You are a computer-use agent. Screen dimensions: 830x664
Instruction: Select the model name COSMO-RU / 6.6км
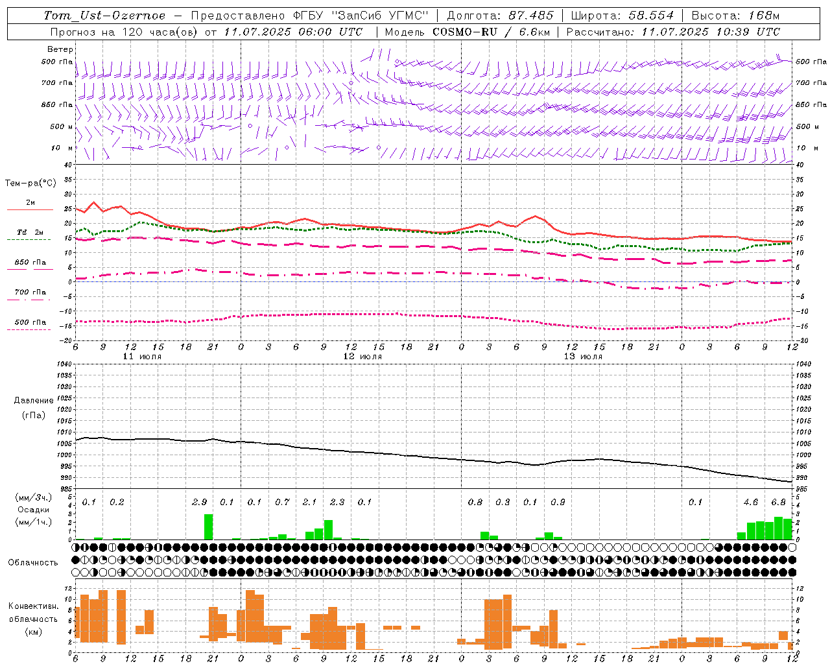pyautogui.click(x=492, y=32)
